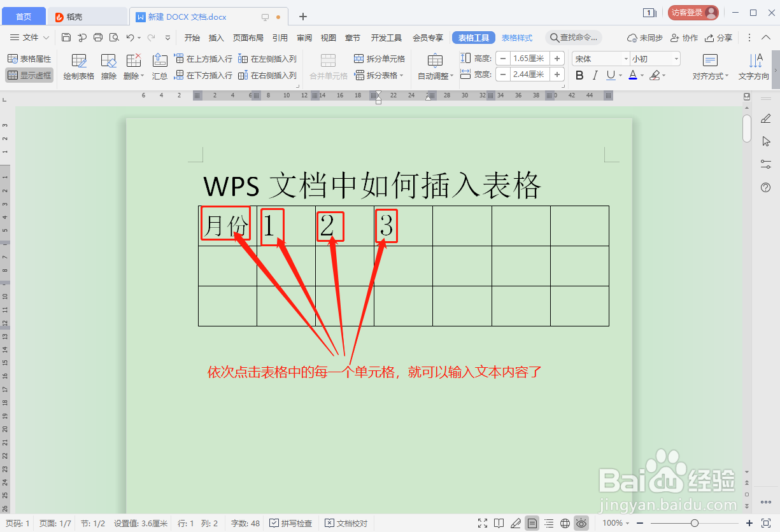Click the 高度 height value field
The image size is (780, 532).
(x=530, y=59)
